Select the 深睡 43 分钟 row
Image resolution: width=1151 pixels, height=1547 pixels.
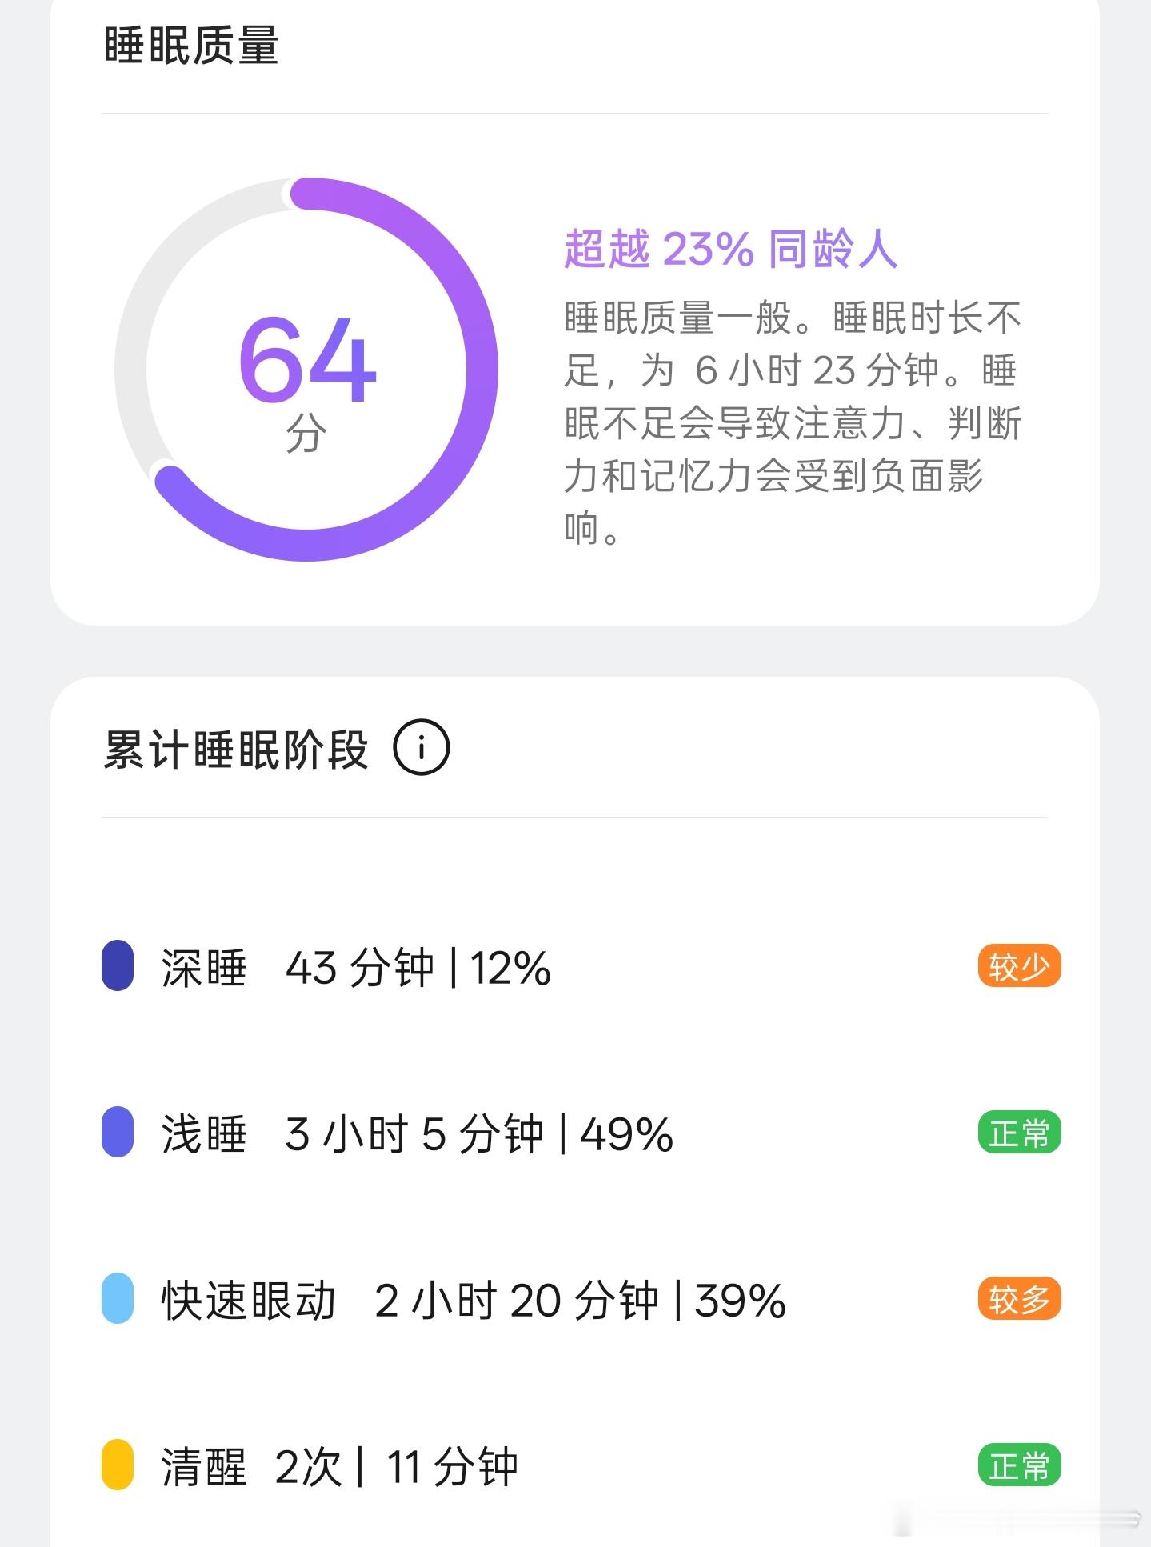click(581, 966)
